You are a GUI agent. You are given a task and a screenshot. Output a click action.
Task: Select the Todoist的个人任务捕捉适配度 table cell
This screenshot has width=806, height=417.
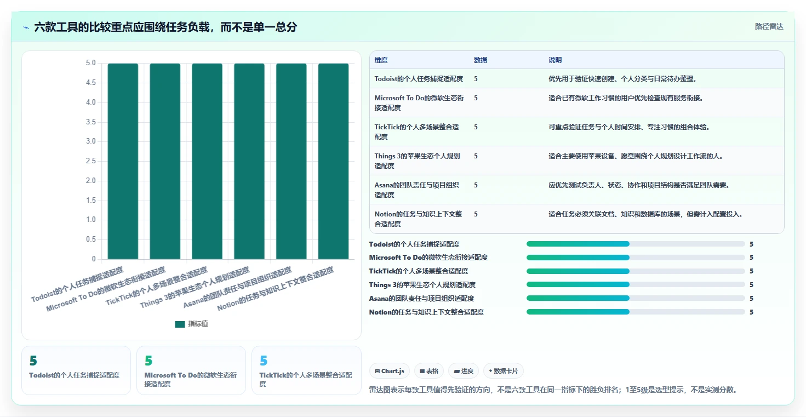point(419,79)
